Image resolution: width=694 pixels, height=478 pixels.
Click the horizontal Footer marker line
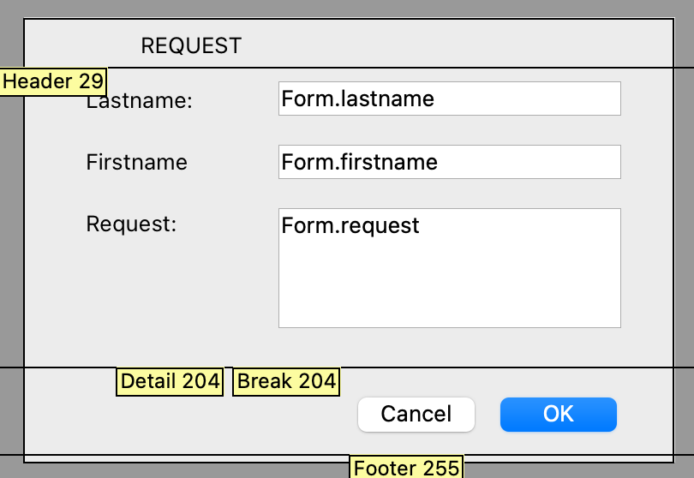point(171,455)
